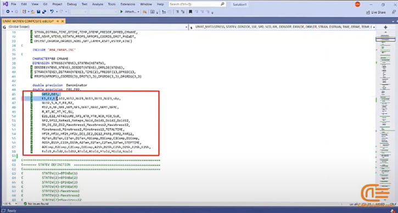The height and width of the screenshot is (213, 398).
Task: Open the Debug menu
Action: [x=72, y=4]
